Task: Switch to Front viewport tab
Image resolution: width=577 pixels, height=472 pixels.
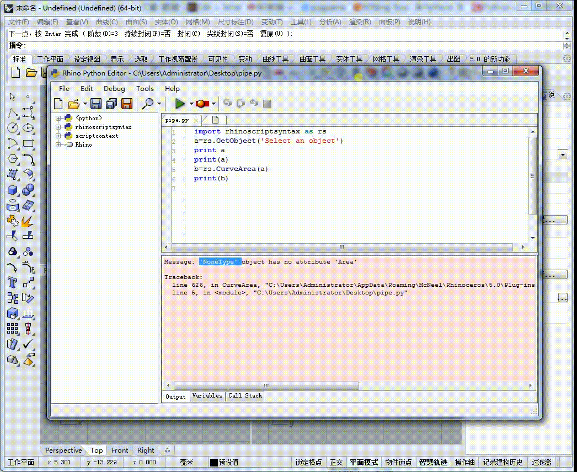Action: click(x=120, y=450)
